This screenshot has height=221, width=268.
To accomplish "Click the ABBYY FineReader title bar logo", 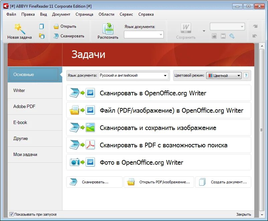I will point(6,6).
